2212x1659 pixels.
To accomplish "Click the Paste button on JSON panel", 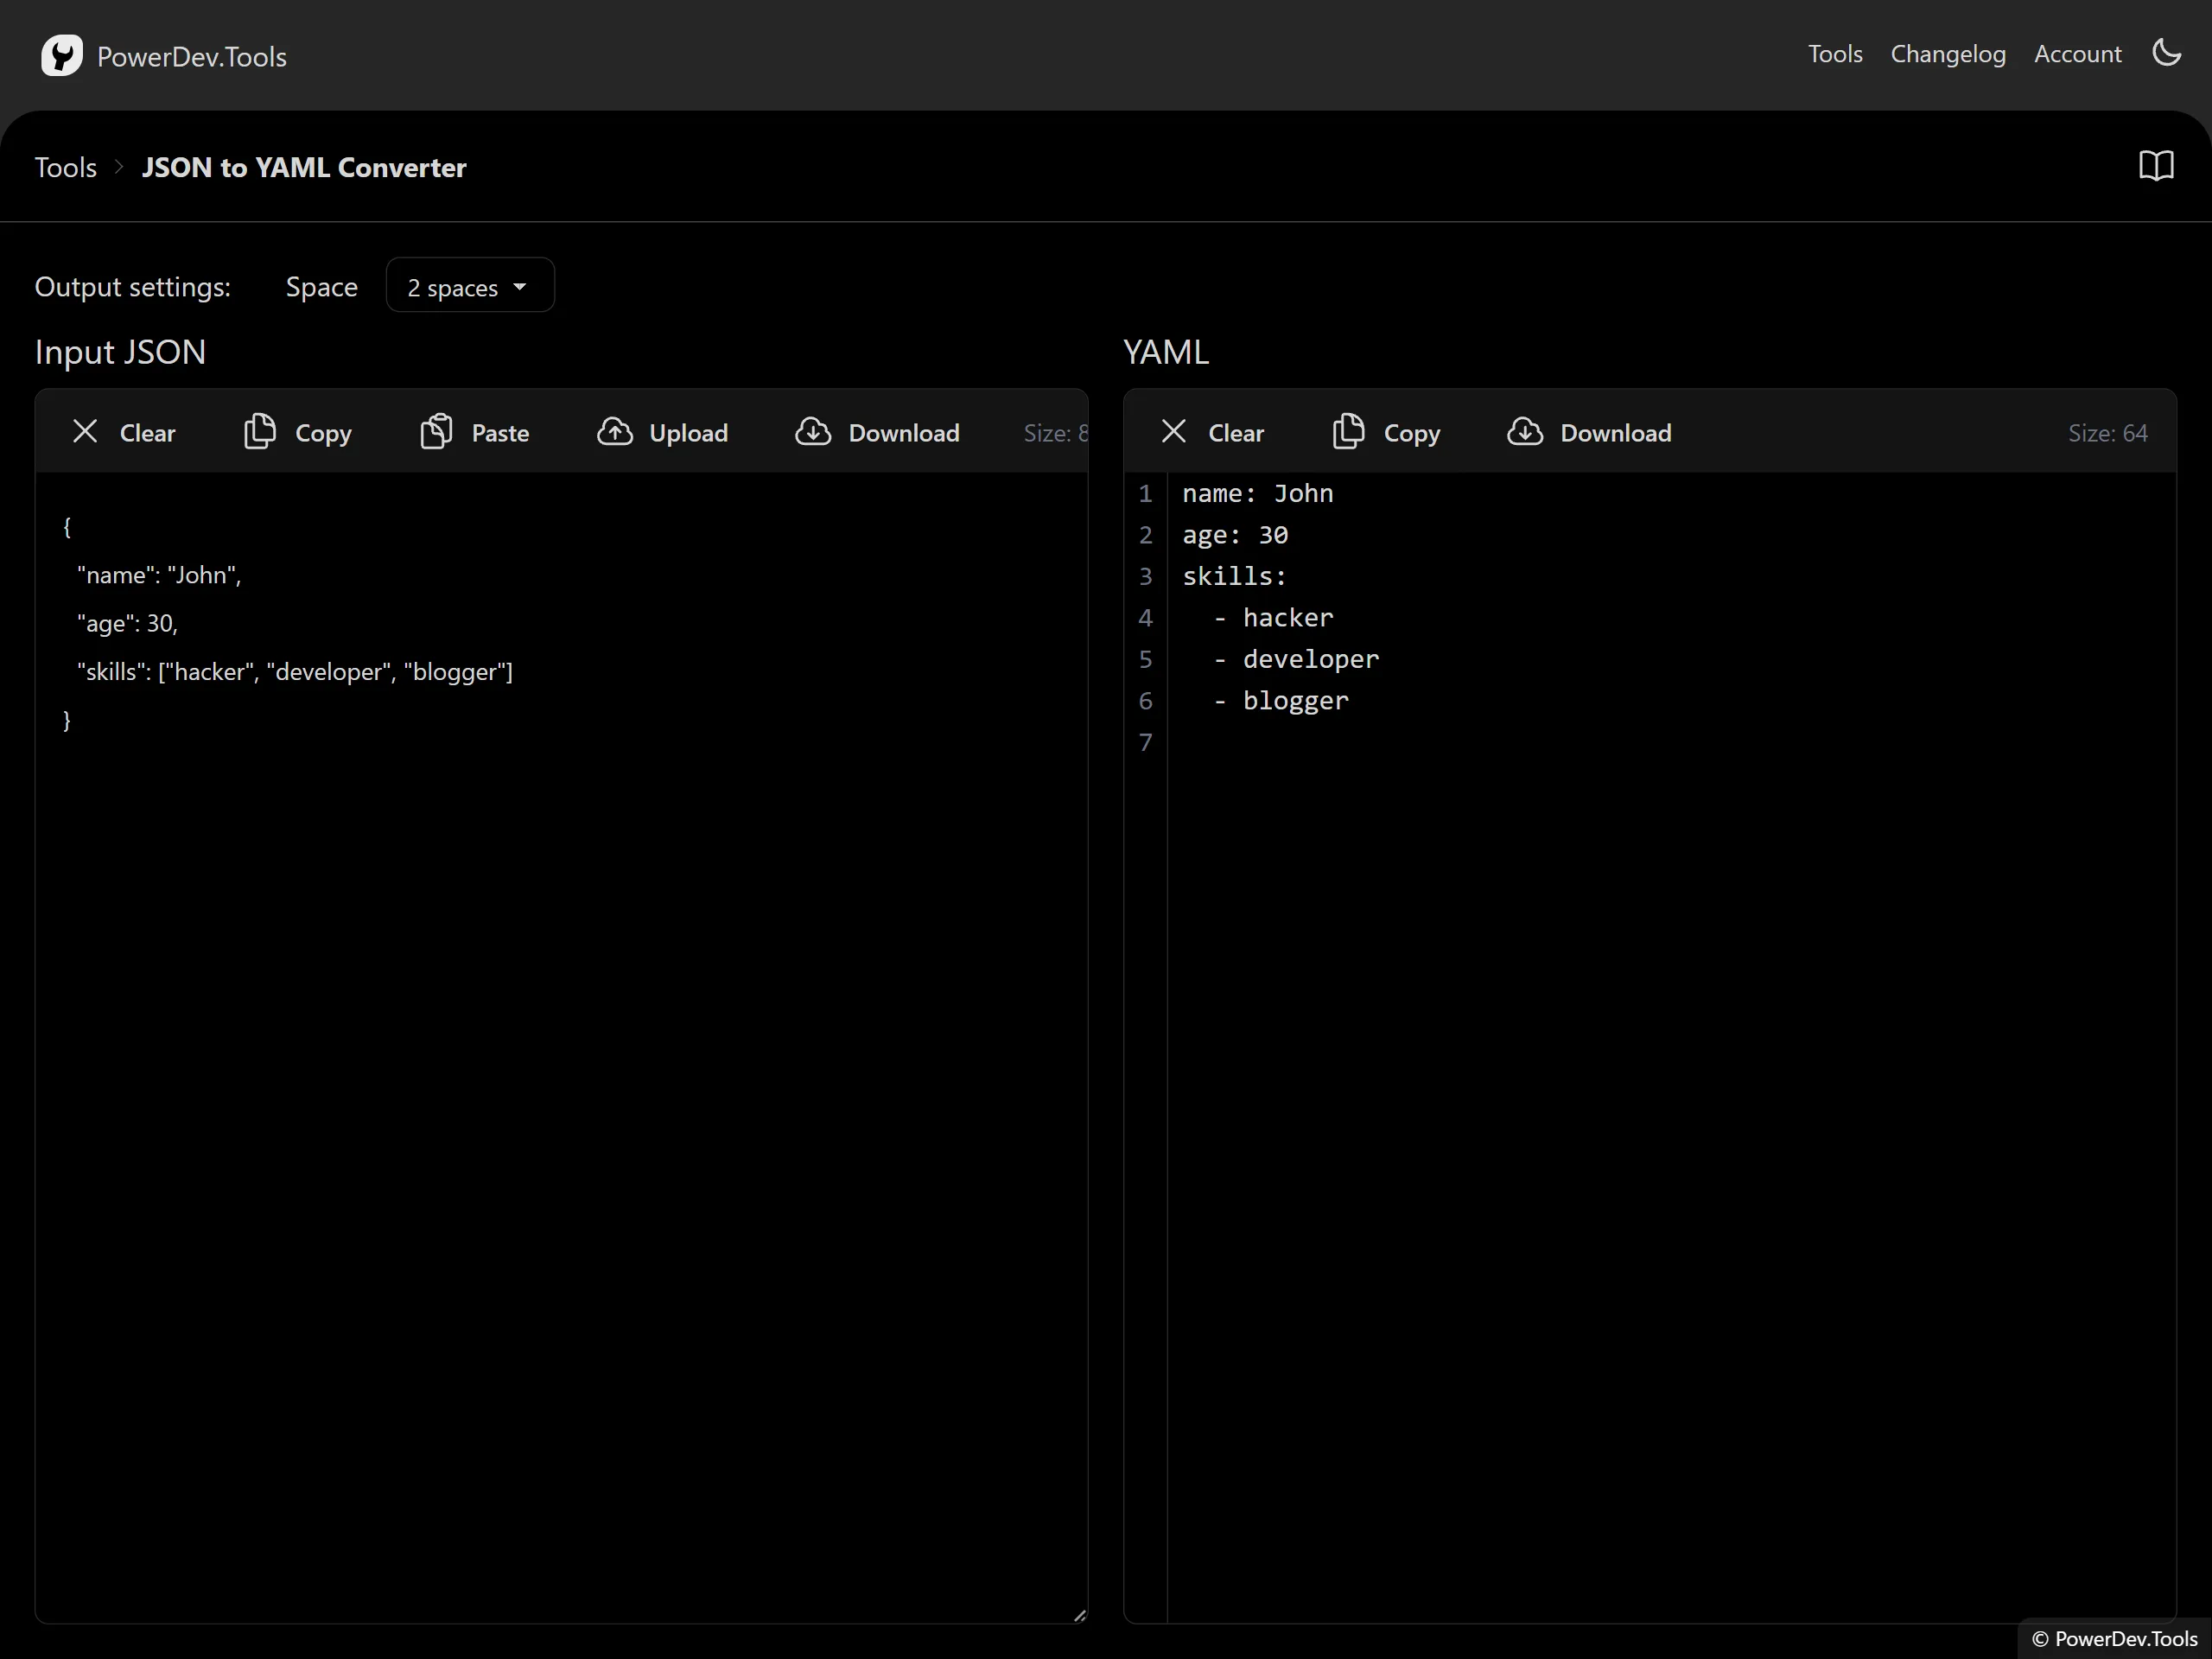I will (475, 430).
